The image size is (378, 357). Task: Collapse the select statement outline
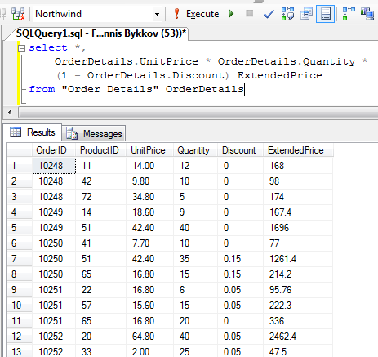coord(21,48)
